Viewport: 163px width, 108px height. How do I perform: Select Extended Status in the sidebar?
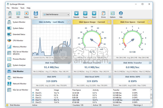pyautogui.click(x=18, y=34)
